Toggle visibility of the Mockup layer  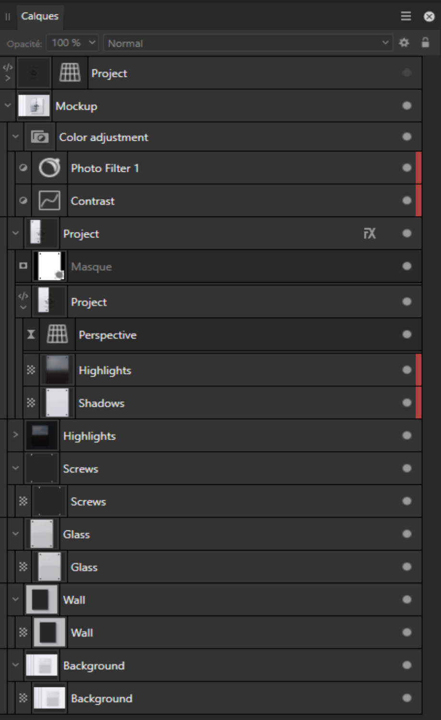tap(407, 106)
